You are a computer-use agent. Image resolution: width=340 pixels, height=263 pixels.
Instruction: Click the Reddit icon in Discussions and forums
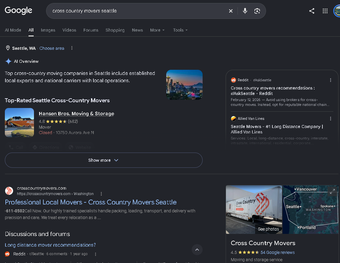(7, 254)
